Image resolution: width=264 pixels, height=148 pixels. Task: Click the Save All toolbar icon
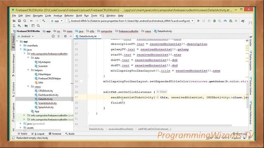19,21
